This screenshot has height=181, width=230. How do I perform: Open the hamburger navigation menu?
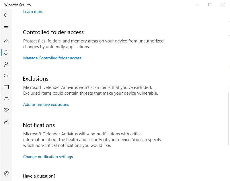click(x=6, y=28)
